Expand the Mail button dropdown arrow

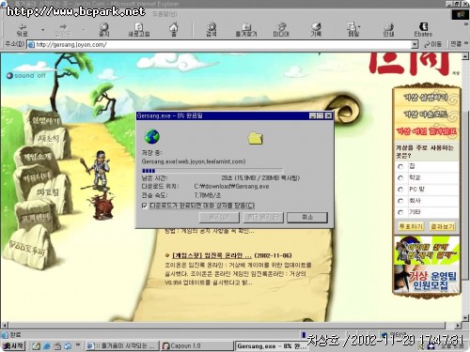coord(359,26)
